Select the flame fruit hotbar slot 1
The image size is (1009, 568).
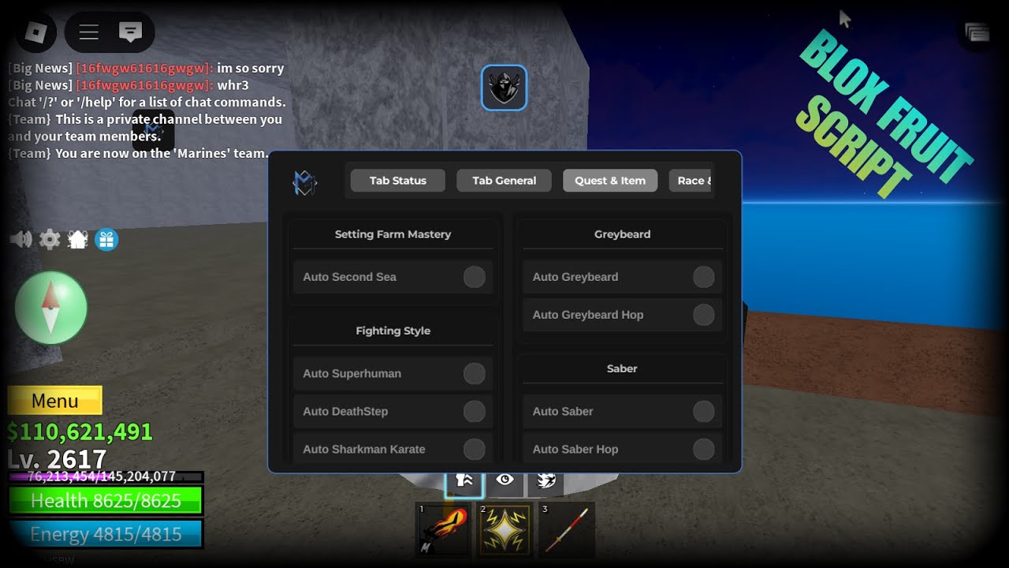click(x=442, y=529)
